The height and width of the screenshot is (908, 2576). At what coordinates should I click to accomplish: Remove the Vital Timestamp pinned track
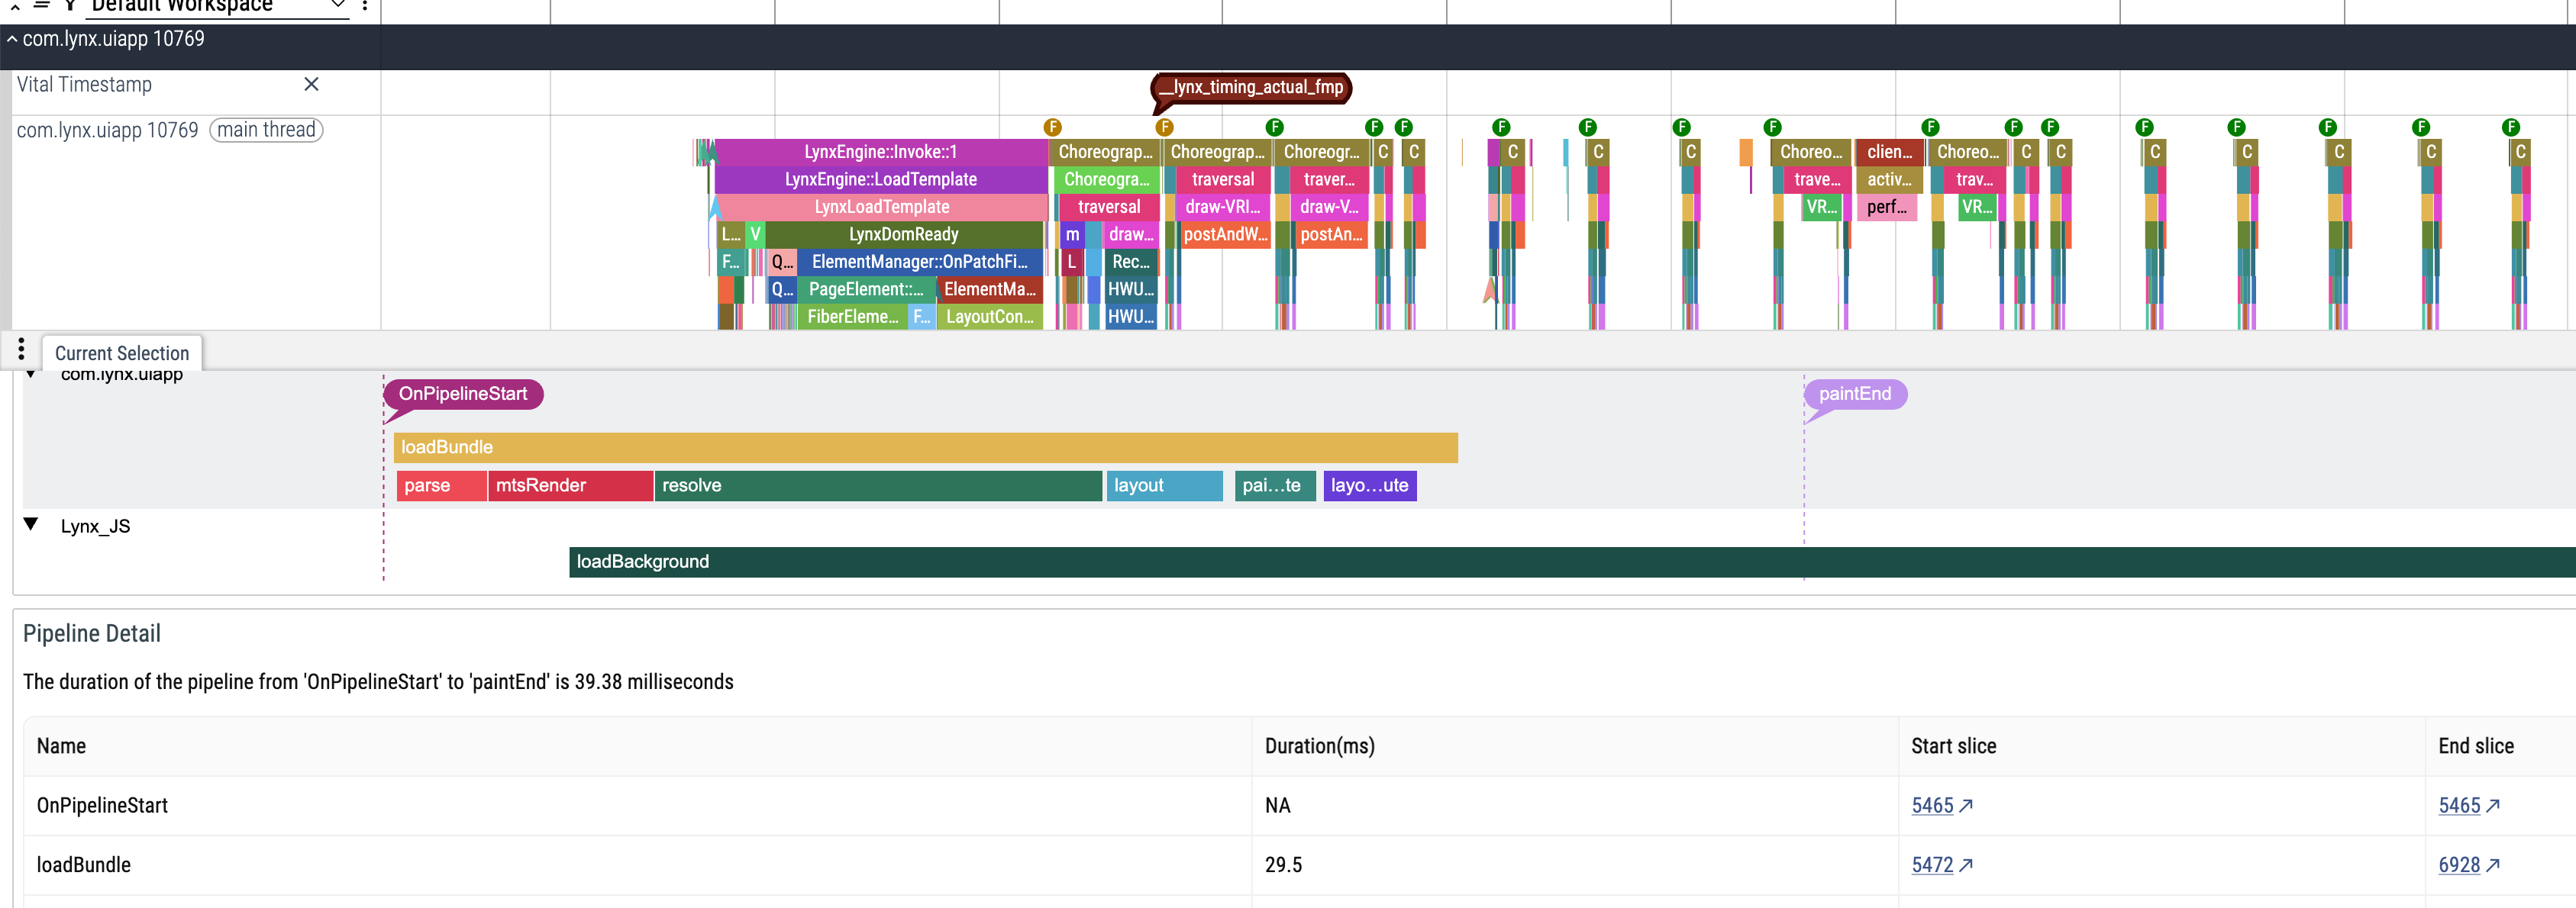point(311,84)
